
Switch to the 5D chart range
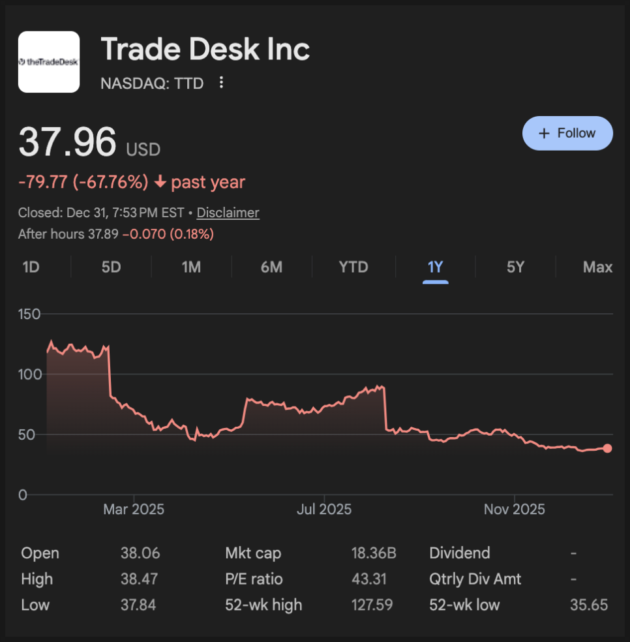click(112, 267)
